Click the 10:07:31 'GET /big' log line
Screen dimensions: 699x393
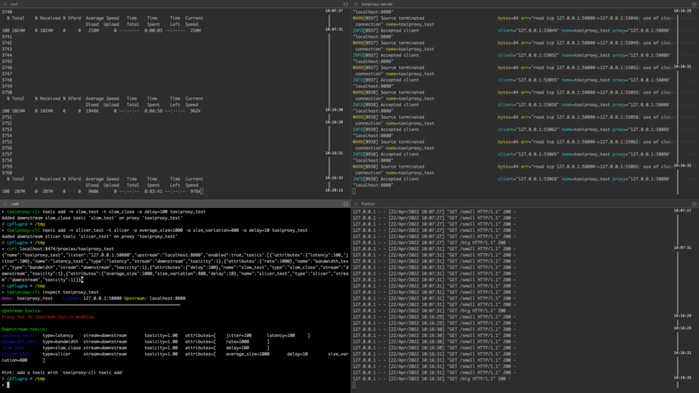point(431,310)
